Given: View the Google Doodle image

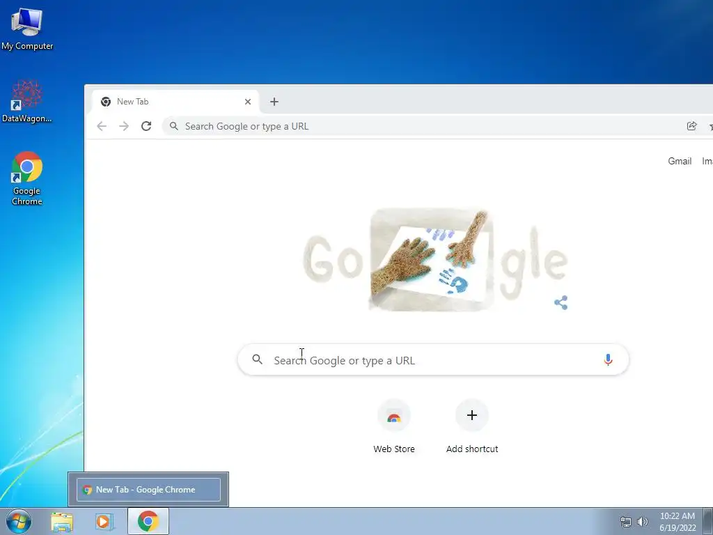Looking at the screenshot, I should [435, 260].
